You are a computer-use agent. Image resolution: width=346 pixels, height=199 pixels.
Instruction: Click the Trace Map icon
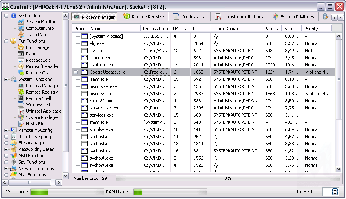(x=21, y=35)
